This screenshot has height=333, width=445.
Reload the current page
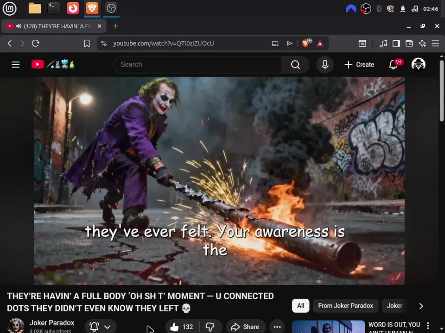[36, 43]
